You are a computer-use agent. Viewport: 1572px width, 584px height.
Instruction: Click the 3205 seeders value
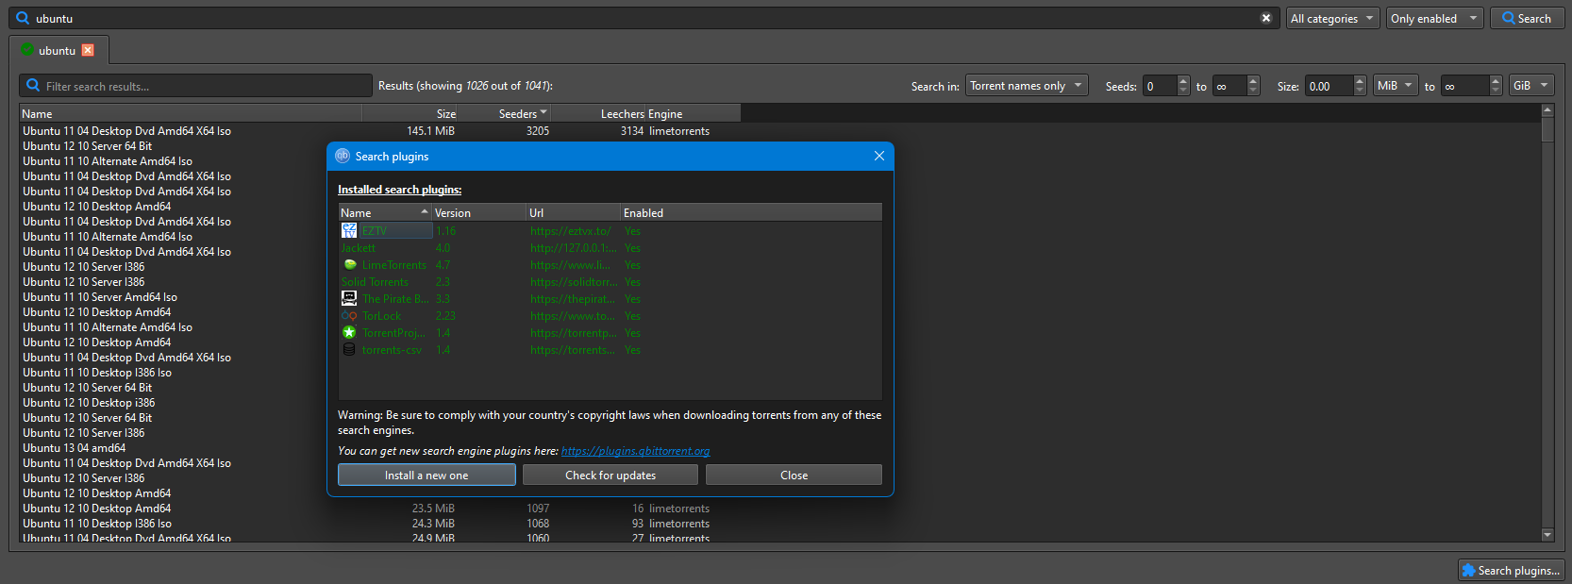[538, 130]
